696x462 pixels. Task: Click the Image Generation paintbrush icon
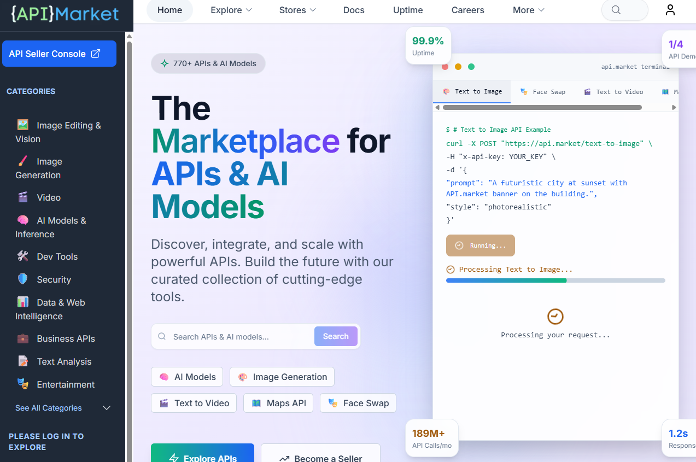[x=22, y=161]
